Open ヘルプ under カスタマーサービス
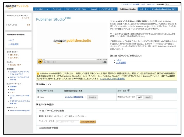 [x=12, y=93]
